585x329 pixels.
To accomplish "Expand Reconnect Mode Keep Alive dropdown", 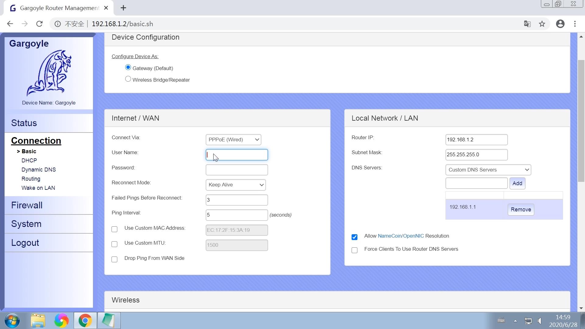I will pyautogui.click(x=236, y=185).
